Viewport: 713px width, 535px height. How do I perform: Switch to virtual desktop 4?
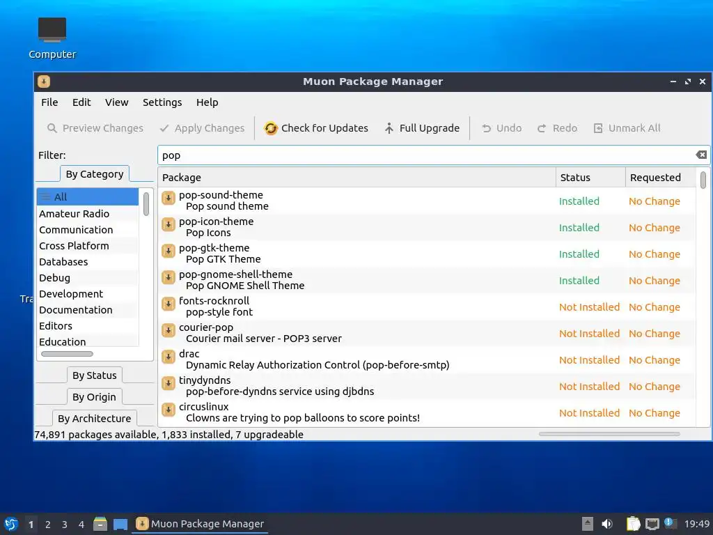[x=81, y=525]
